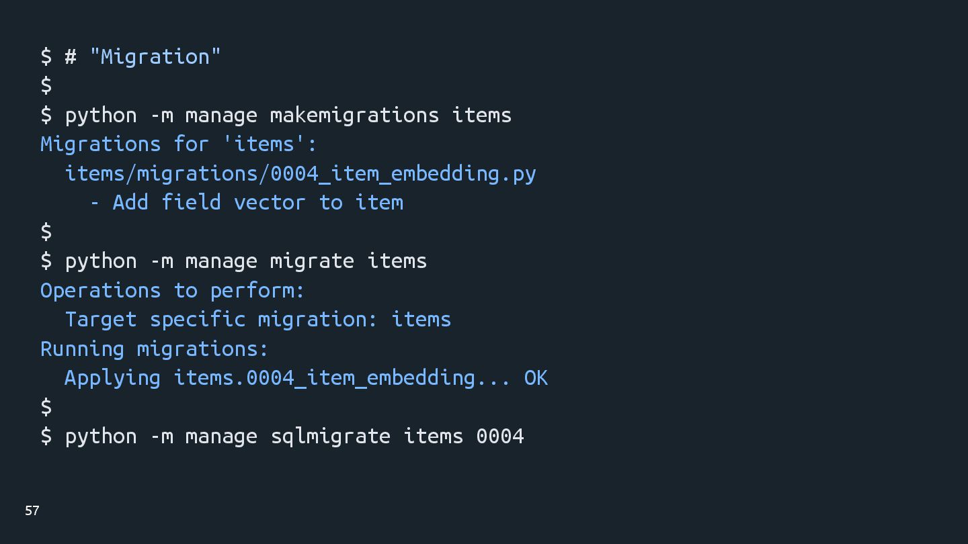968x544 pixels.
Task: Click the "OK" status at line end
Action: point(536,378)
